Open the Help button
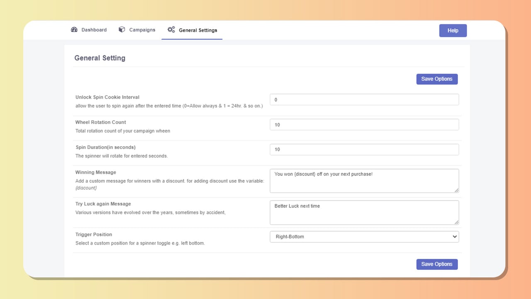531x299 pixels. pyautogui.click(x=453, y=30)
